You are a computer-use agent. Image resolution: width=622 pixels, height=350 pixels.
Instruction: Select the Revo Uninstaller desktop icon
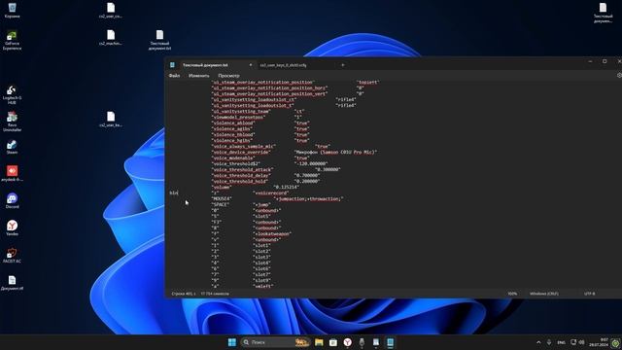tap(12, 122)
